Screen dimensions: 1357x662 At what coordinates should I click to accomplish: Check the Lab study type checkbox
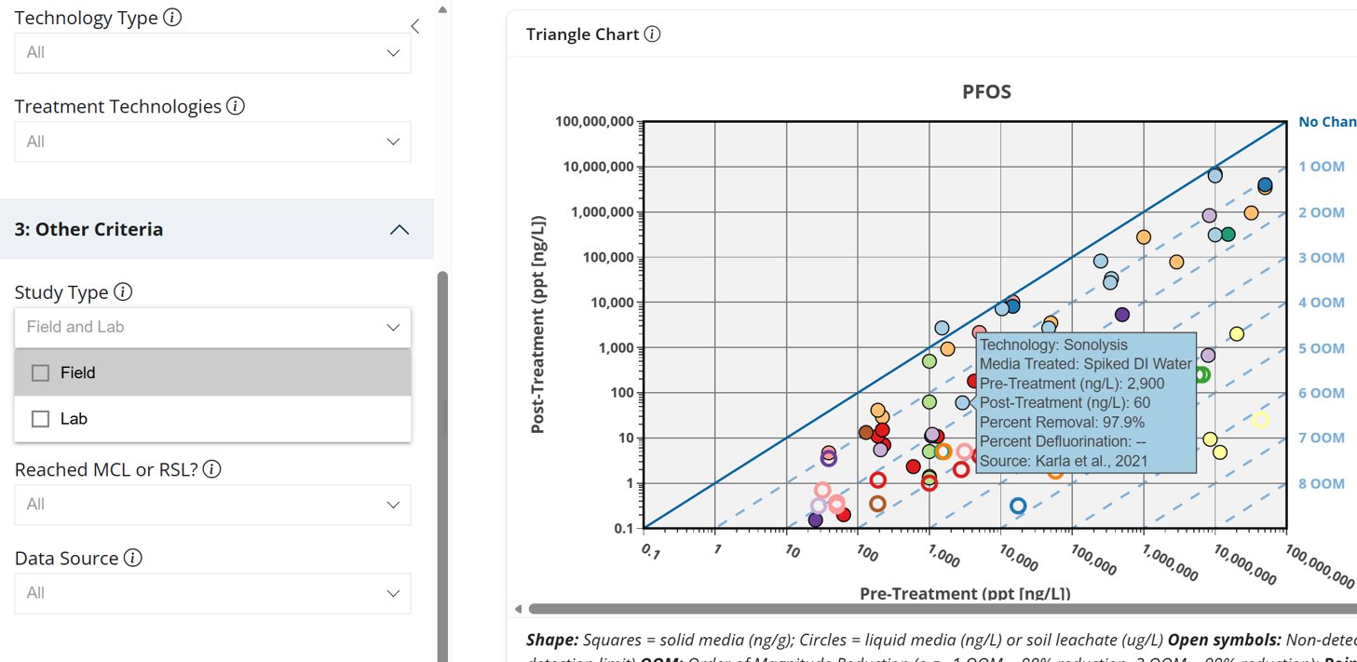40,419
